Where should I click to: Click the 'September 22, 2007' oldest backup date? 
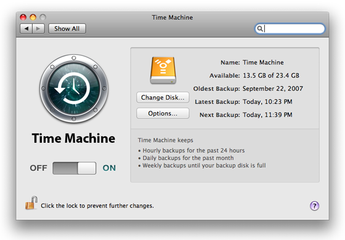coord(273,89)
